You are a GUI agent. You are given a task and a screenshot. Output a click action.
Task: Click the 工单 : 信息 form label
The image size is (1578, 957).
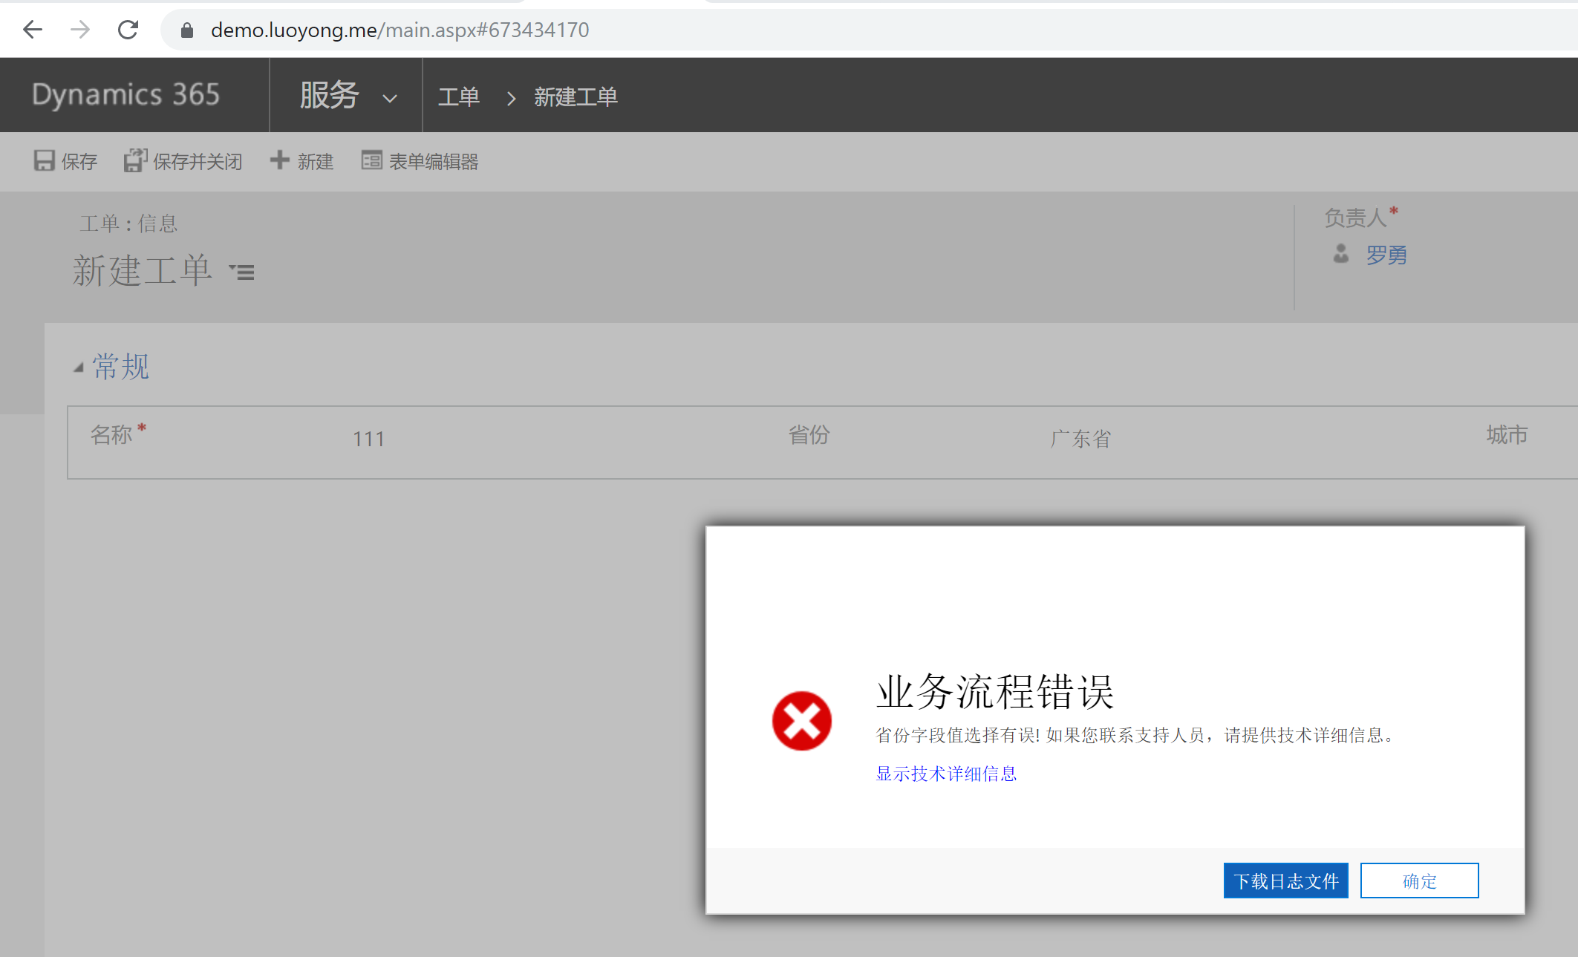click(x=128, y=223)
